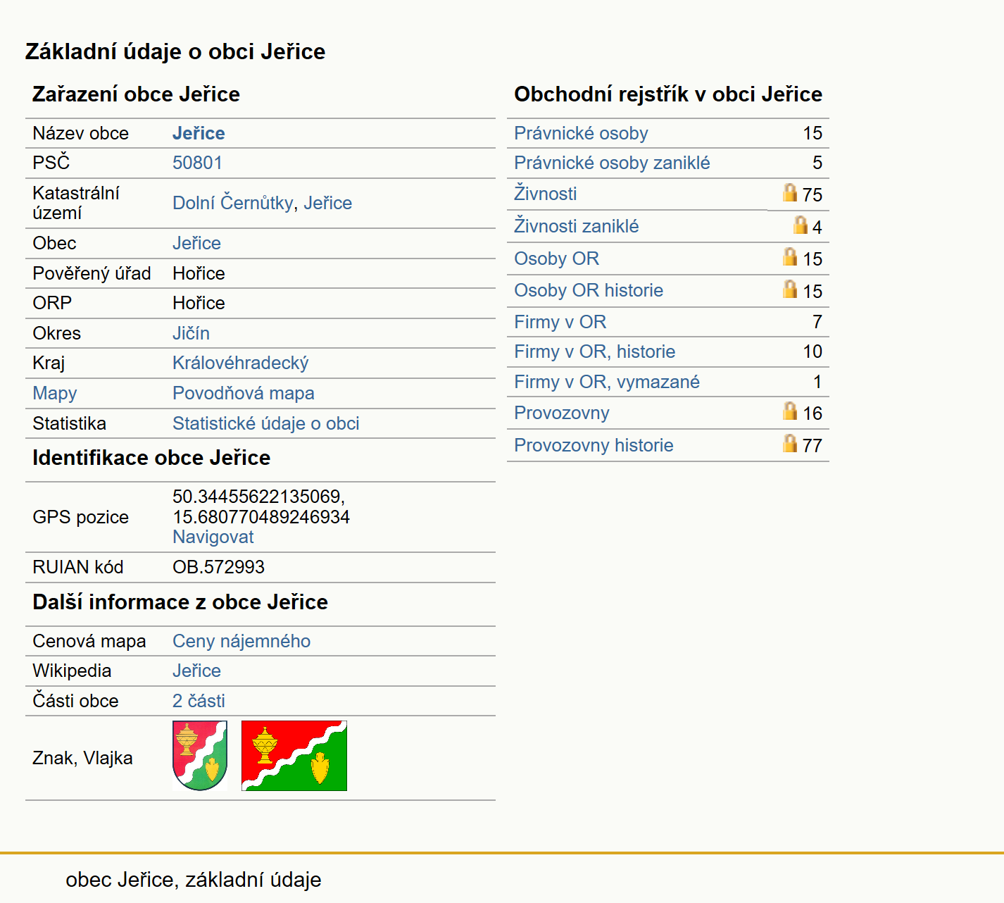Click heading Zařazení obce Jeřice
This screenshot has height=903, width=1004.
[136, 94]
